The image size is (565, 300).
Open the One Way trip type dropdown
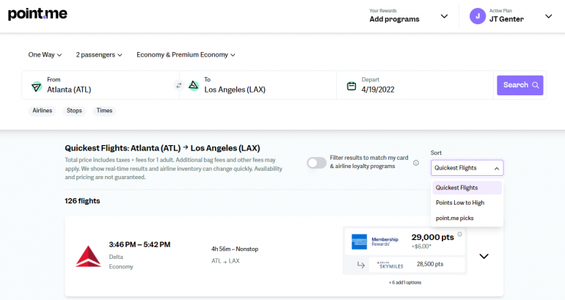point(45,54)
